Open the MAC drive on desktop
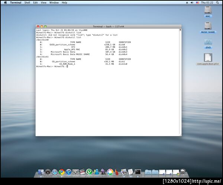The width and height of the screenshot is (223, 185). (208, 11)
